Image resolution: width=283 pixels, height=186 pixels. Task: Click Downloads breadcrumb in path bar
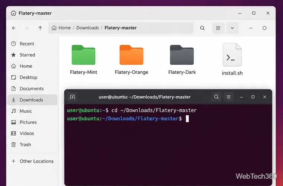[x=88, y=28]
